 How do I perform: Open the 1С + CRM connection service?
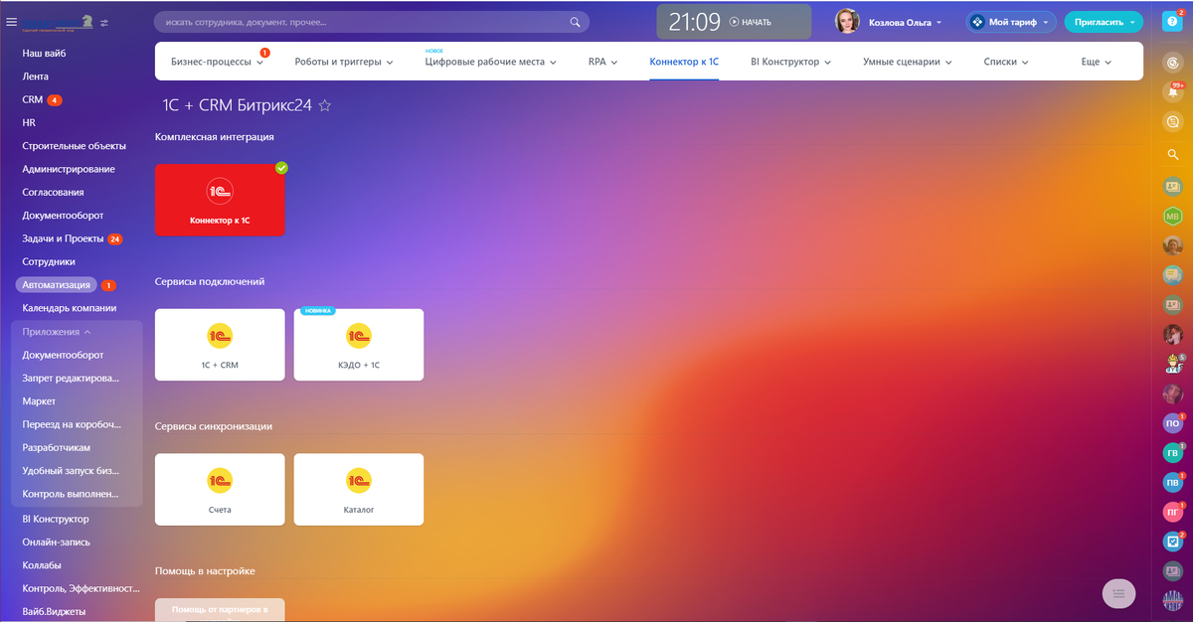220,345
